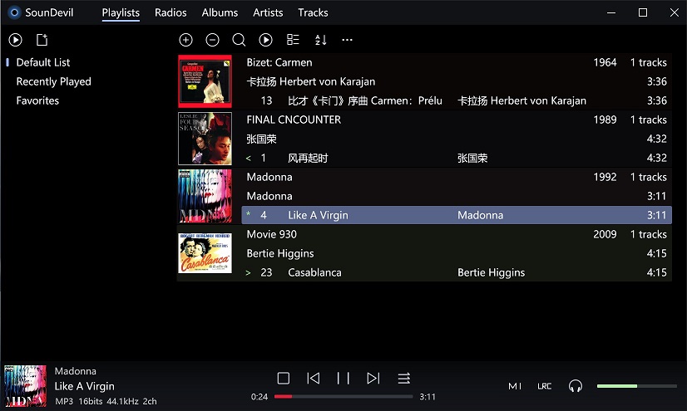The width and height of the screenshot is (687, 411).
Task: Stop playback with the square button
Action: coord(283,379)
